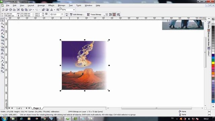Open the Bitmaps menu

[x=61, y=5]
